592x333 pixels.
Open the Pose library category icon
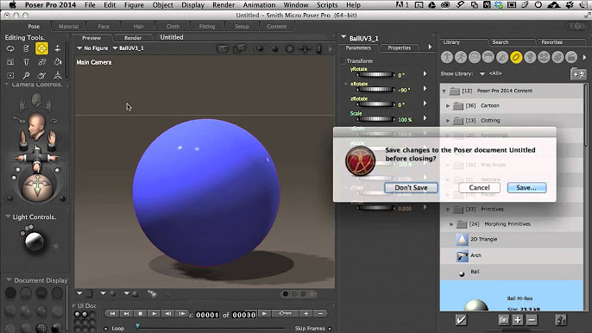461,57
